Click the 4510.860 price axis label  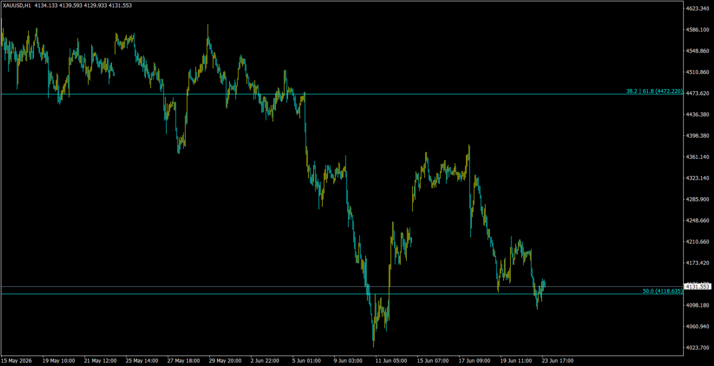pyautogui.click(x=697, y=72)
